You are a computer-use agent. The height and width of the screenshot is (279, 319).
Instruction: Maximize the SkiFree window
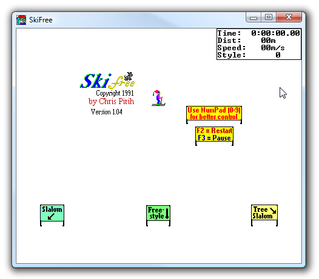click(x=269, y=17)
